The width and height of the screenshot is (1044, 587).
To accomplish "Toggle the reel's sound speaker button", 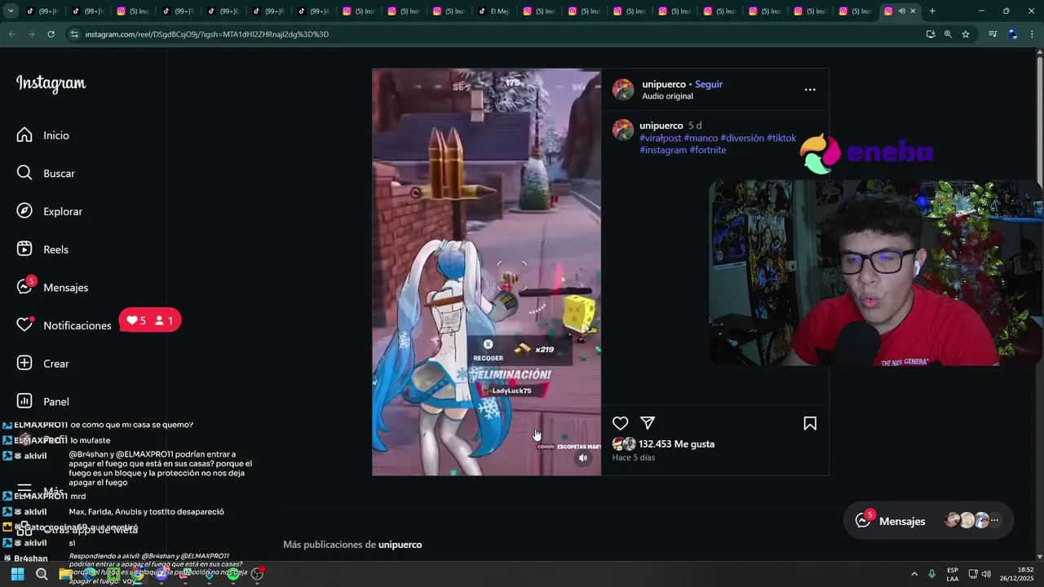I will tap(582, 458).
